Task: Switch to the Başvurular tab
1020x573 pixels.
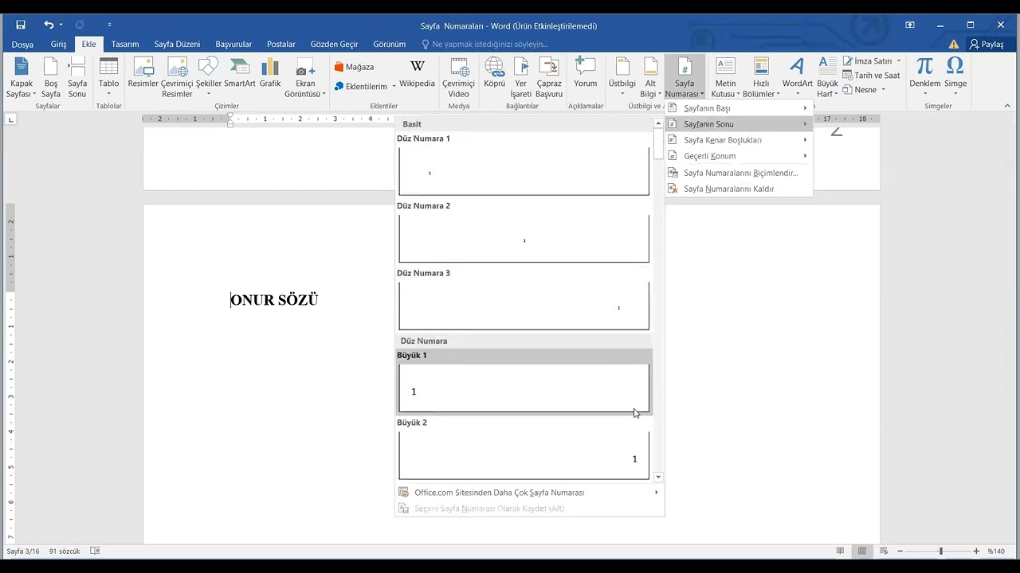Action: 233,45
